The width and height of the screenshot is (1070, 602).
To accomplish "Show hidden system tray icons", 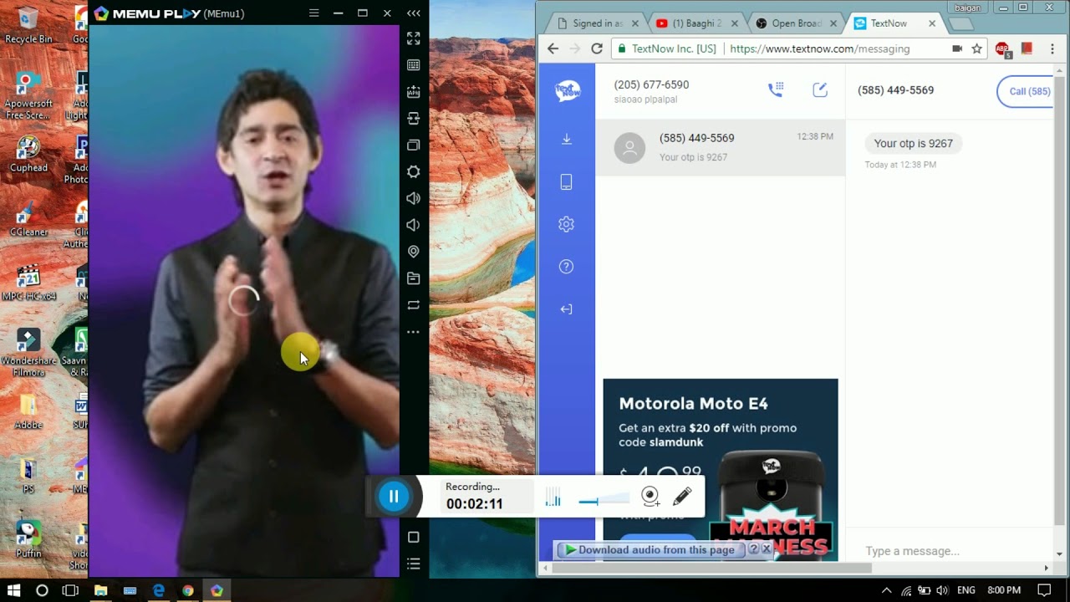I will point(887,590).
